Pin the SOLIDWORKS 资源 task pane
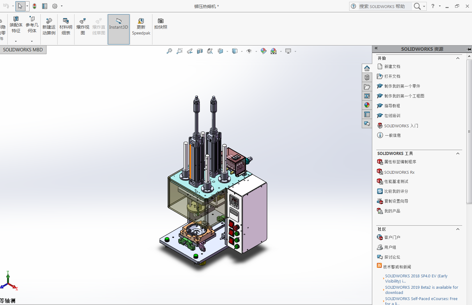Screen dimensions: 472x305 tap(468, 49)
